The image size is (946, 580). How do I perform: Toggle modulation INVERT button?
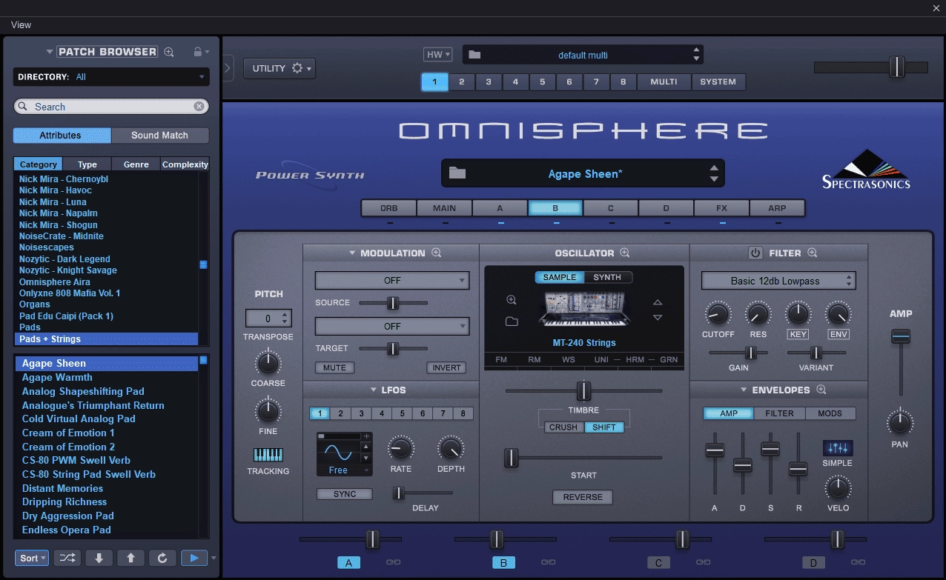click(446, 367)
